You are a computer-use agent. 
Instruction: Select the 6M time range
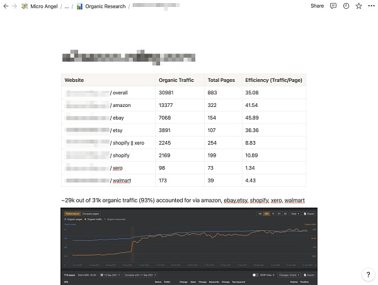(266, 214)
